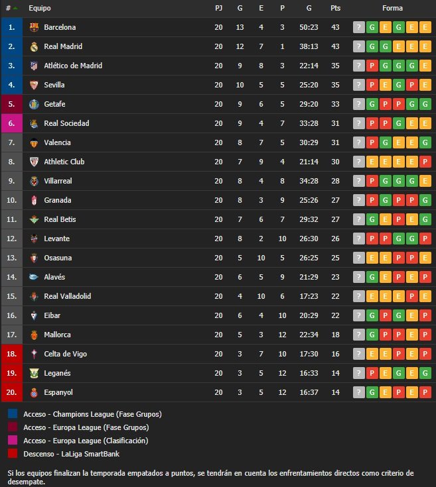Click the Getafe crest icon
The image size is (436, 487).
point(34,105)
